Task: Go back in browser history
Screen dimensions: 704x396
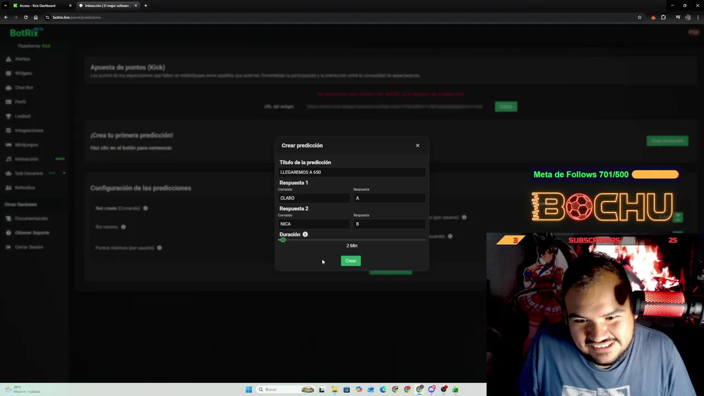Action: pos(6,17)
